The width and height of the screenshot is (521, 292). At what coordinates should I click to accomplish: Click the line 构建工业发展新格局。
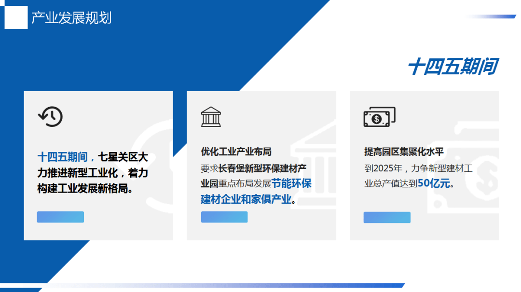click(x=86, y=189)
